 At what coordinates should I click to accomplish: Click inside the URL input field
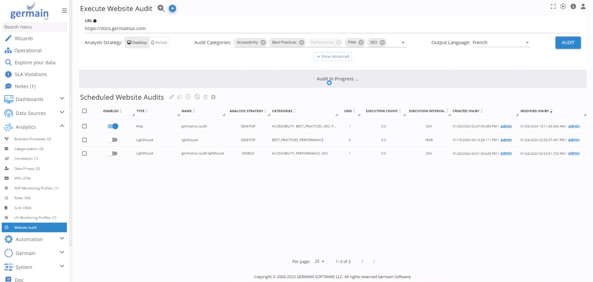tap(177, 28)
